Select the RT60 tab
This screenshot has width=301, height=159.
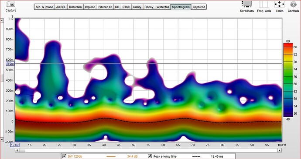[x=126, y=7]
